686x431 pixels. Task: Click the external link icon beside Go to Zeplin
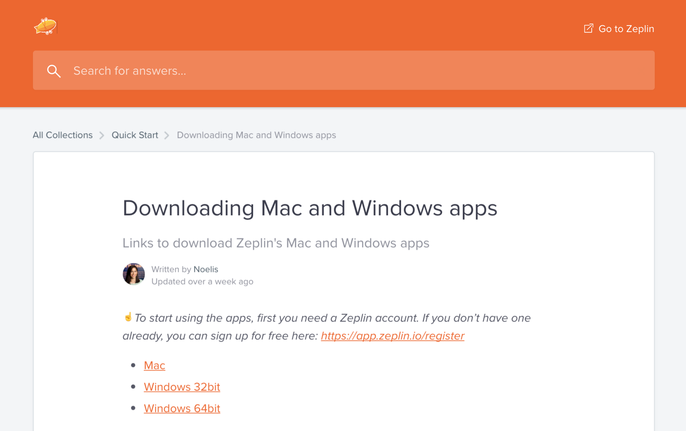(x=588, y=28)
